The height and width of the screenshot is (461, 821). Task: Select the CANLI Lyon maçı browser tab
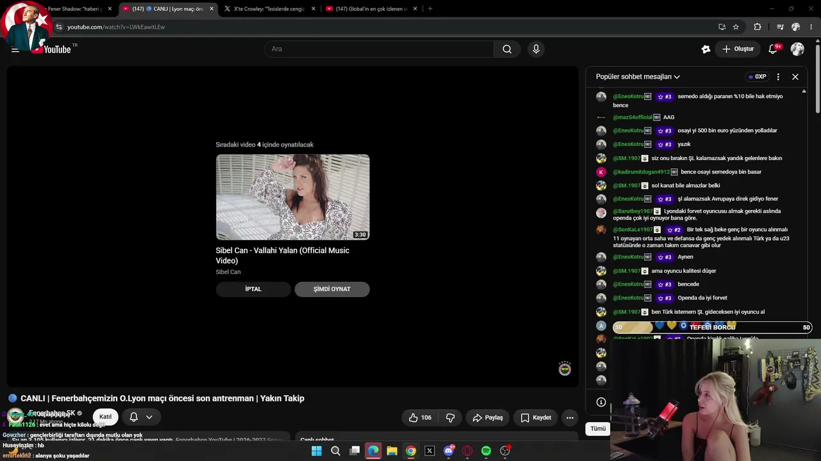tap(168, 9)
